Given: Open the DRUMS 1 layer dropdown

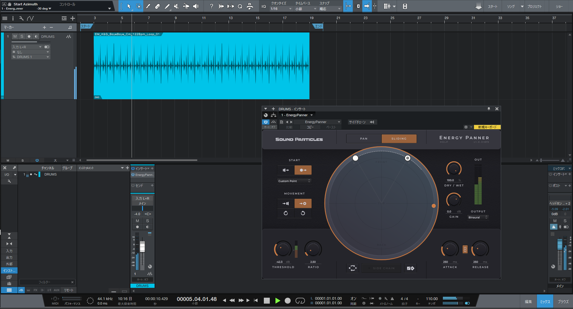Looking at the screenshot, I should point(31,57).
